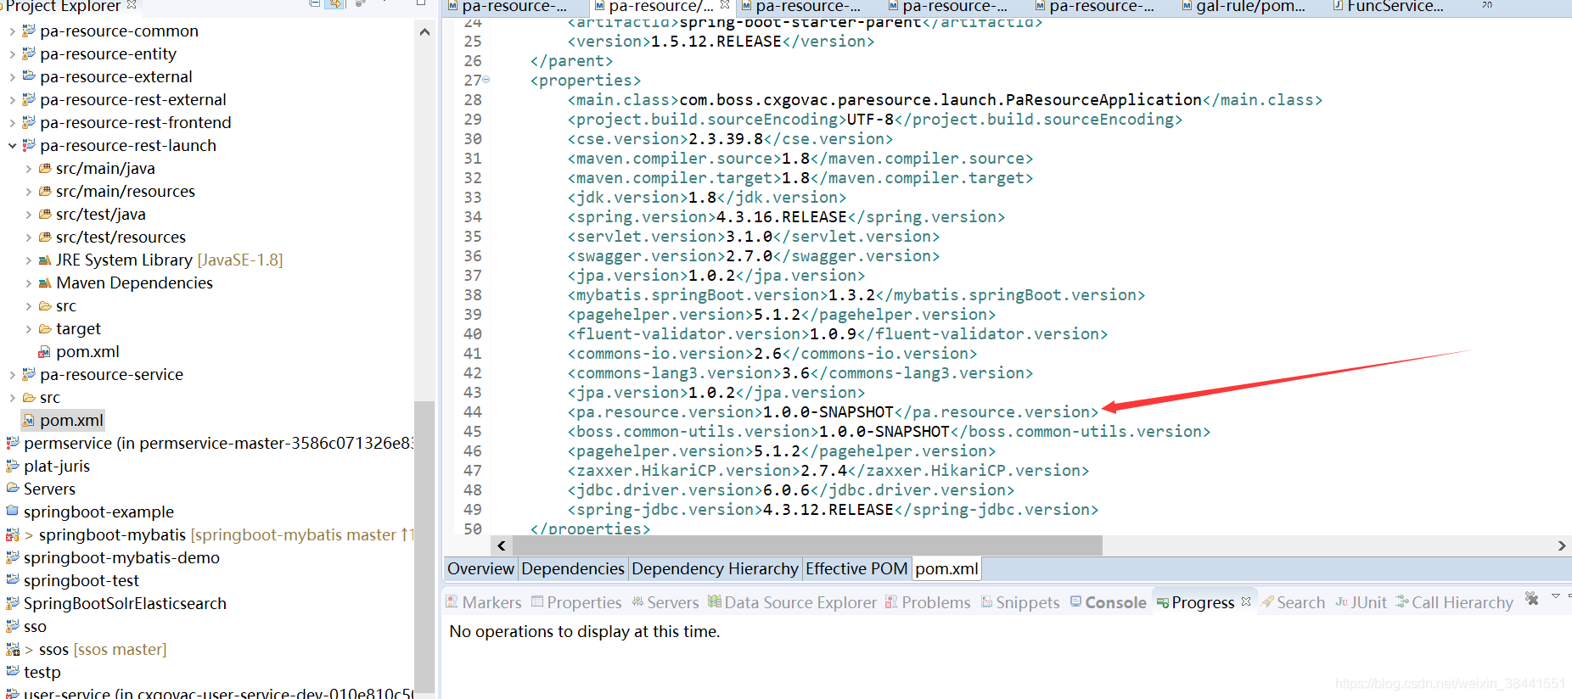Switch to the FuncService editor tab
The height and width of the screenshot is (699, 1572).
point(1389,6)
